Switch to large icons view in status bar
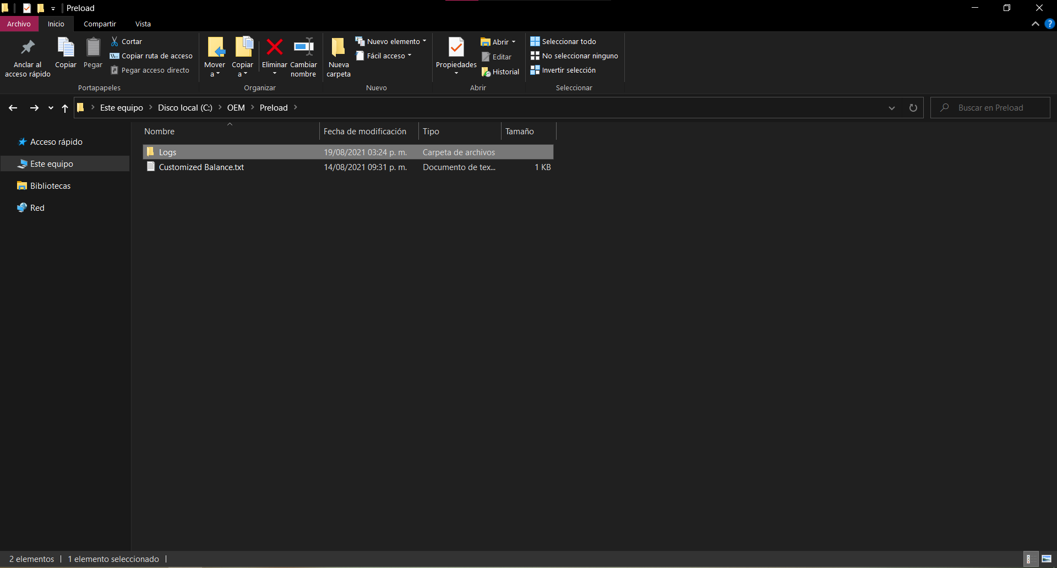The image size is (1057, 568). 1047,559
